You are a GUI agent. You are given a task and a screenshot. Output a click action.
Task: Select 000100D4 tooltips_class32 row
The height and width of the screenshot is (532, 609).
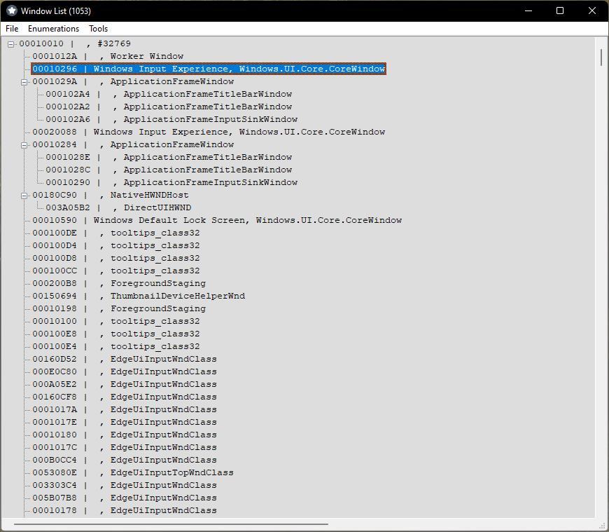click(115, 245)
